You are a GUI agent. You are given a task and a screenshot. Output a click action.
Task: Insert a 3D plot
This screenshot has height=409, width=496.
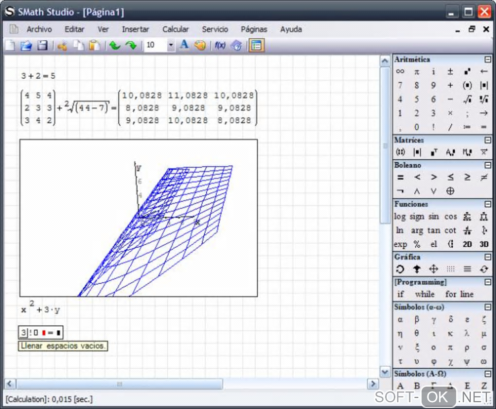tap(484, 244)
